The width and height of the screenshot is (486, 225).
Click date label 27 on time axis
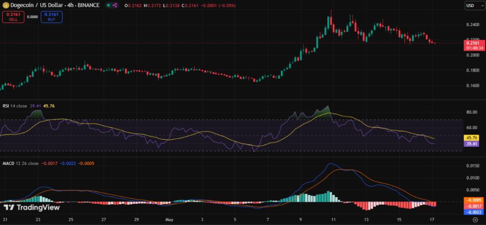[x=104, y=219]
